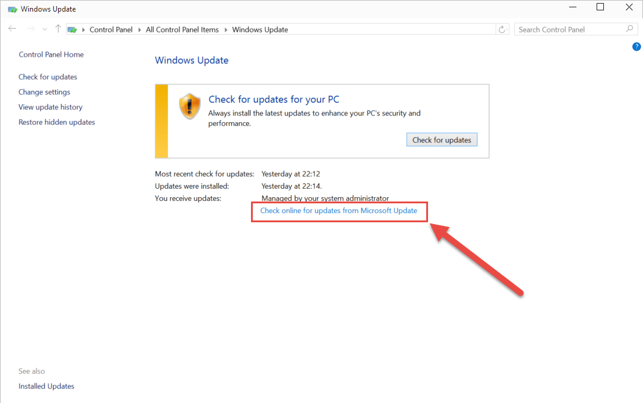Open View update history
Image resolution: width=643 pixels, height=403 pixels.
click(50, 107)
